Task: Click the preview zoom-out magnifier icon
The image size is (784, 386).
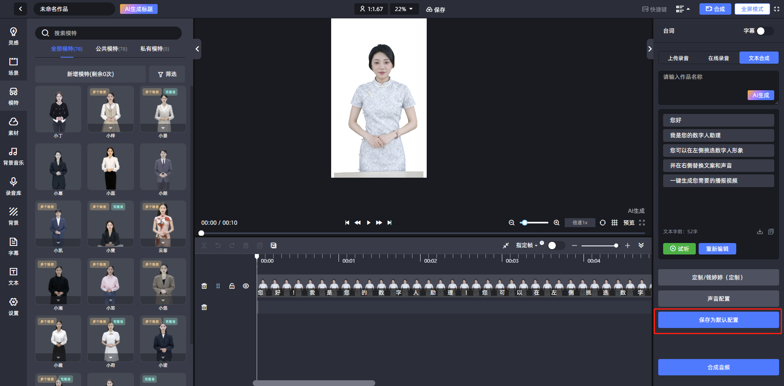Action: pos(511,223)
